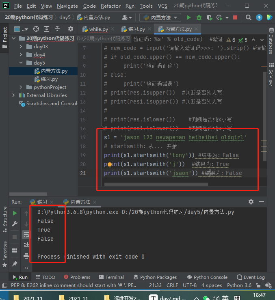Open the SciView side panel
The image size is (275, 300).
tap(271, 74)
